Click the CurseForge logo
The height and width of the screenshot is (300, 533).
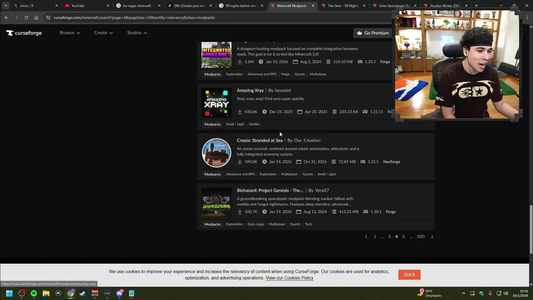(24, 33)
